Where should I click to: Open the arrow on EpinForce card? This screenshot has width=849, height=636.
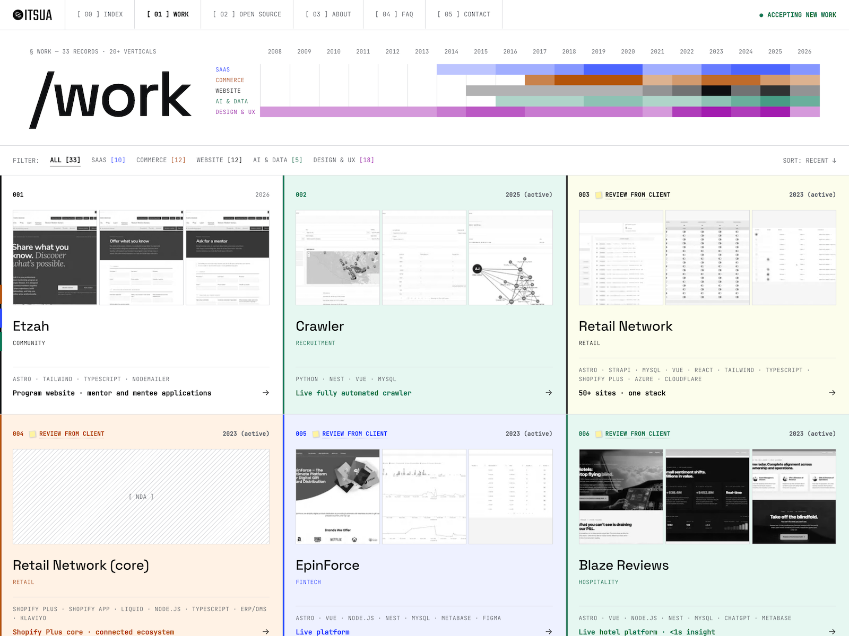549,632
